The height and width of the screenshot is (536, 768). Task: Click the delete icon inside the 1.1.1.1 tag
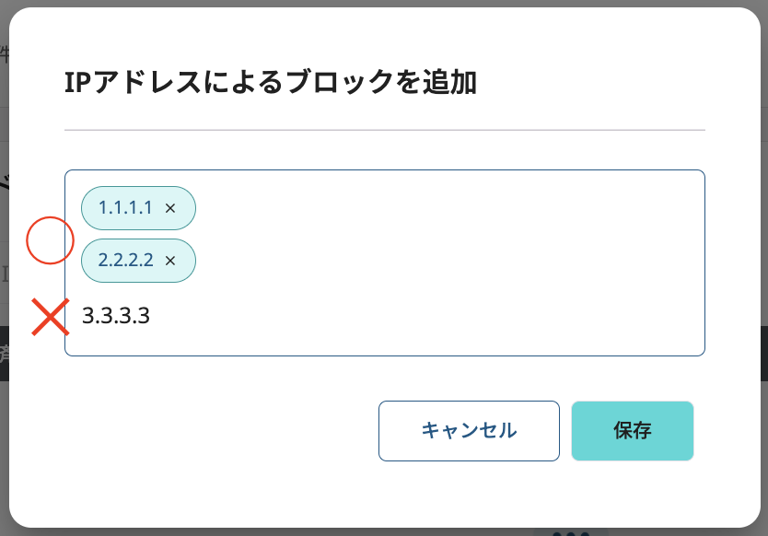[x=171, y=208]
